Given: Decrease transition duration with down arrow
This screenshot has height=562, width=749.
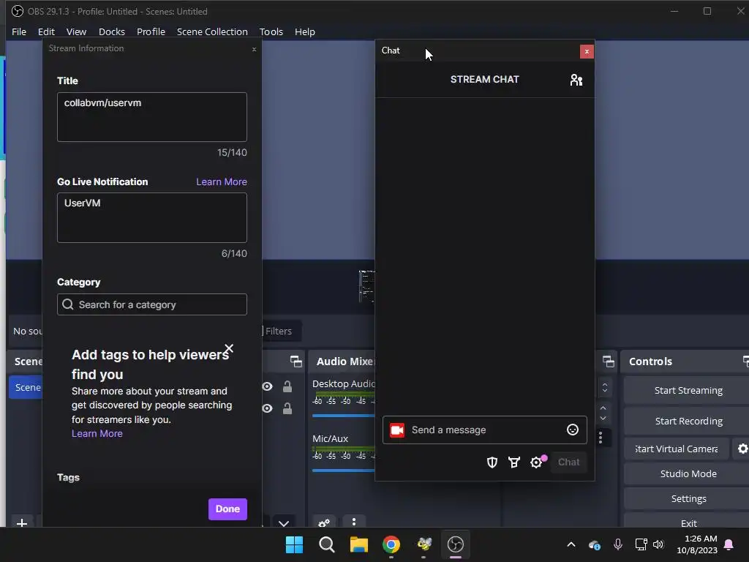Looking at the screenshot, I should click(x=603, y=418).
